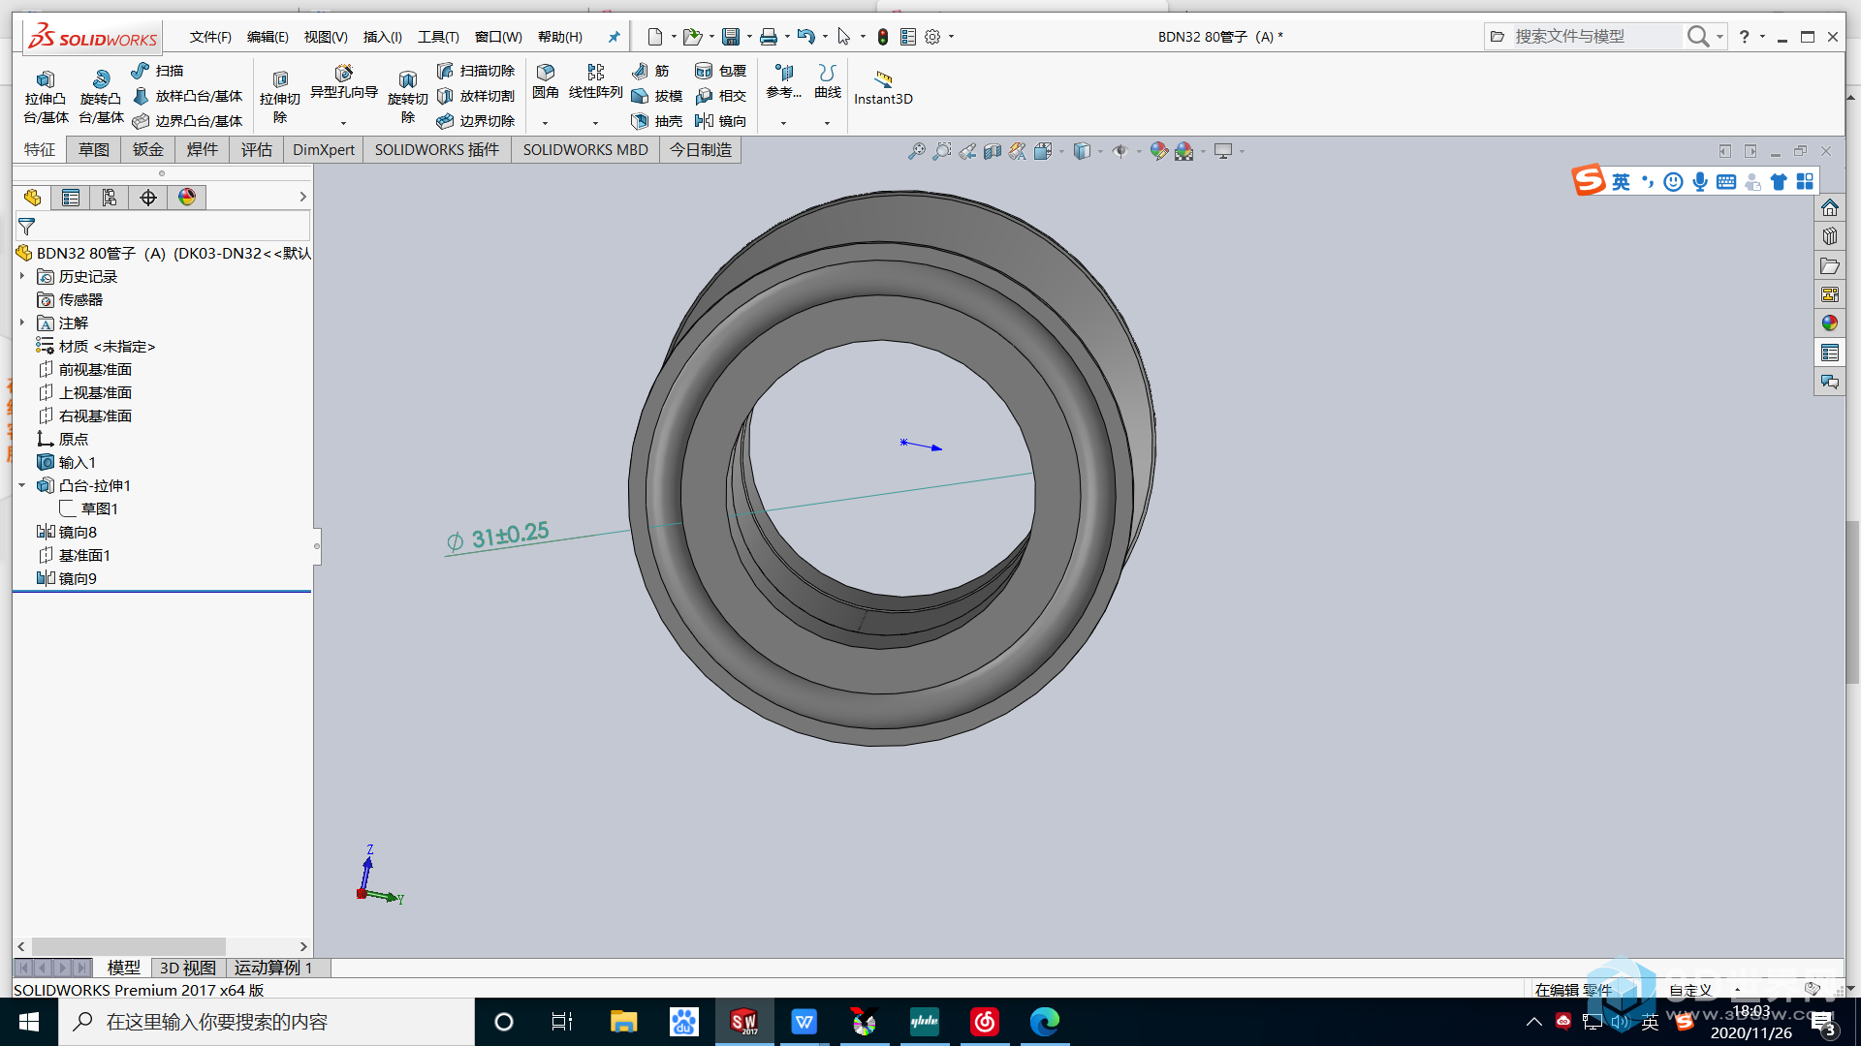Click the feature tree horizontal scrollbar

click(x=129, y=946)
